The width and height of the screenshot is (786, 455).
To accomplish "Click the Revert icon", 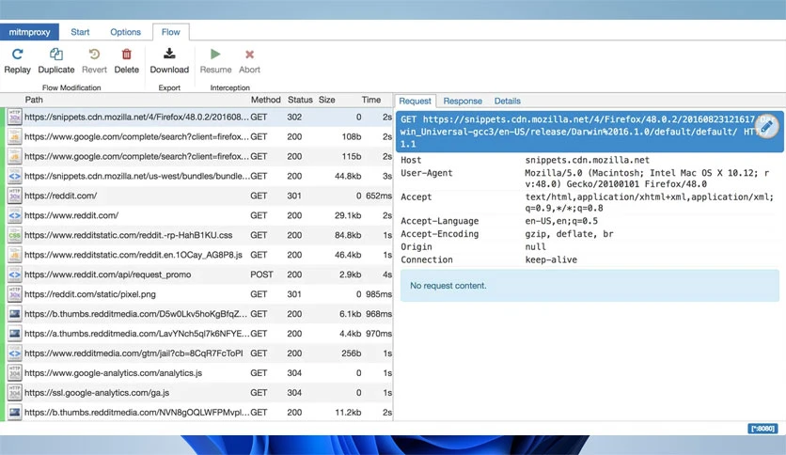I will [94, 55].
